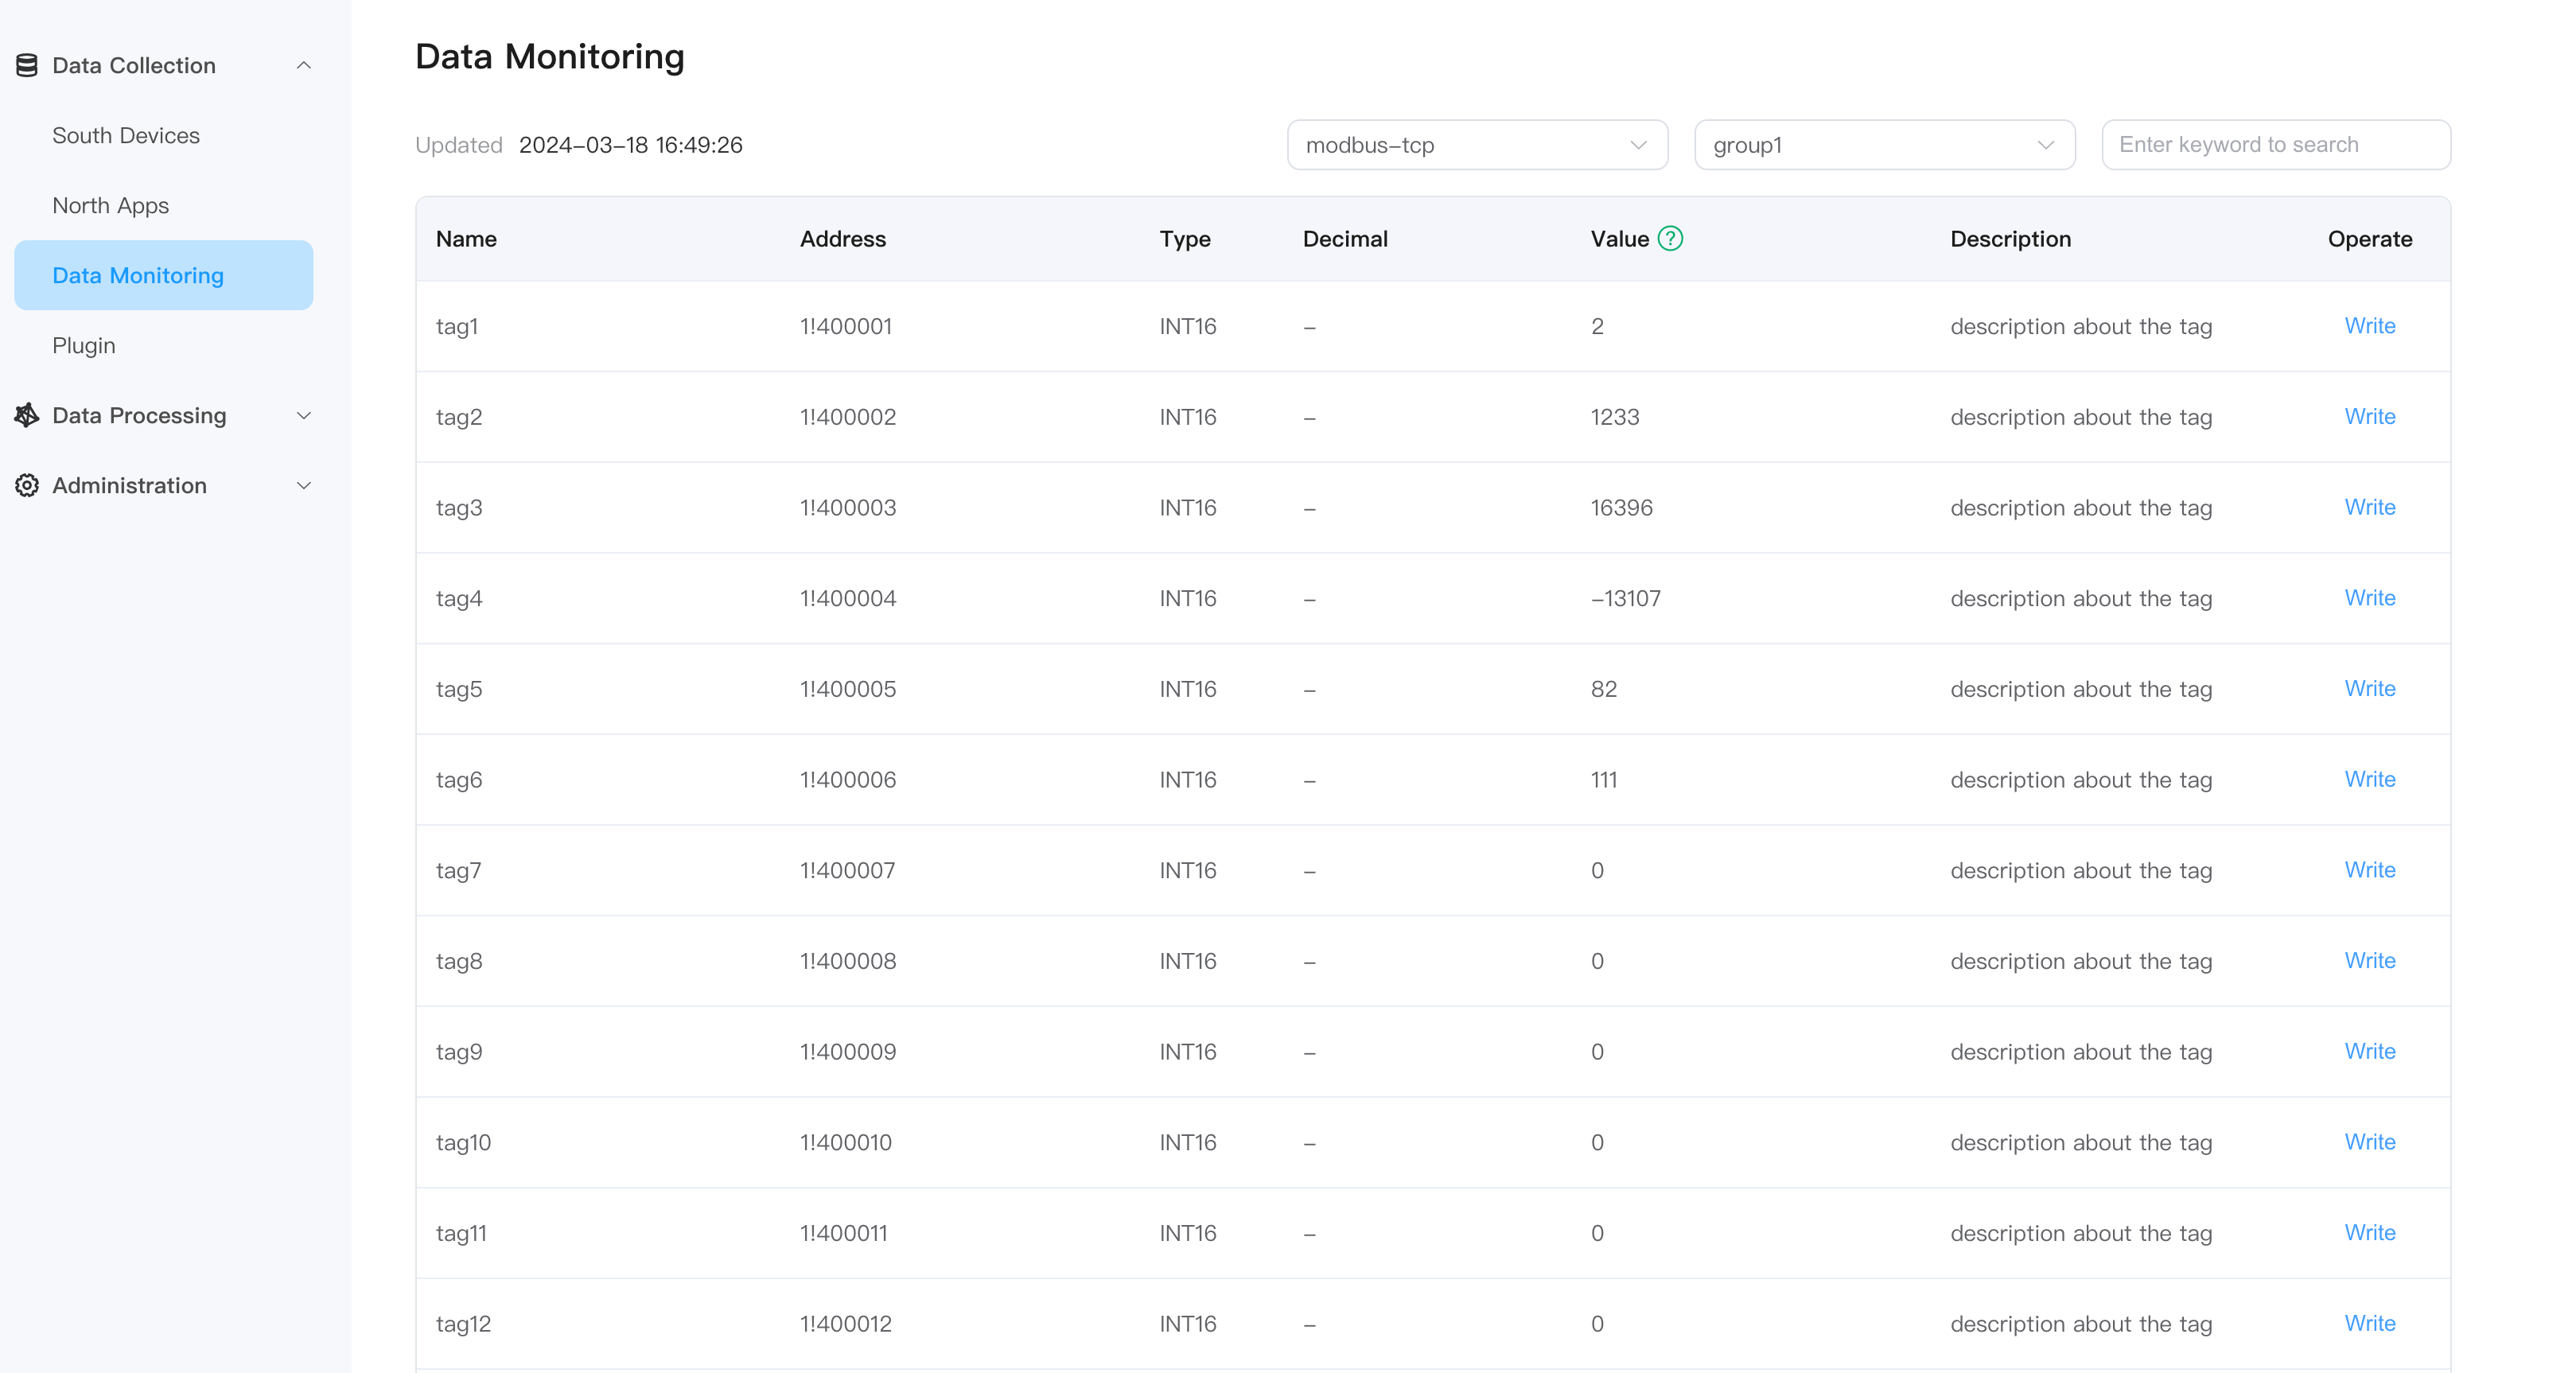Click the Name column header

pyautogui.click(x=466, y=238)
